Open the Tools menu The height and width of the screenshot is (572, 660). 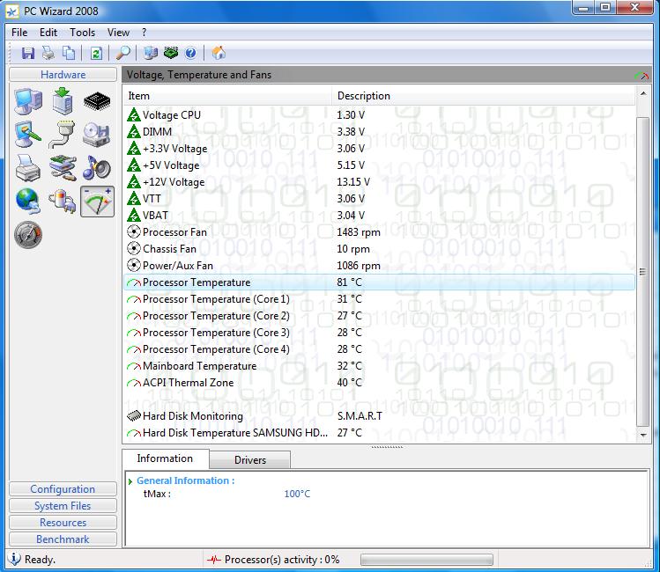pyautogui.click(x=83, y=33)
